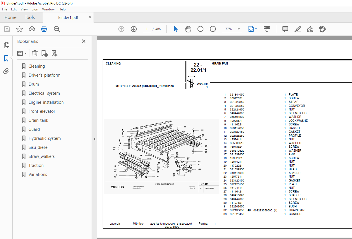Screen dimensions: 352x239
Task: Close the Binder1.pdf tab
Action: click(90, 17)
